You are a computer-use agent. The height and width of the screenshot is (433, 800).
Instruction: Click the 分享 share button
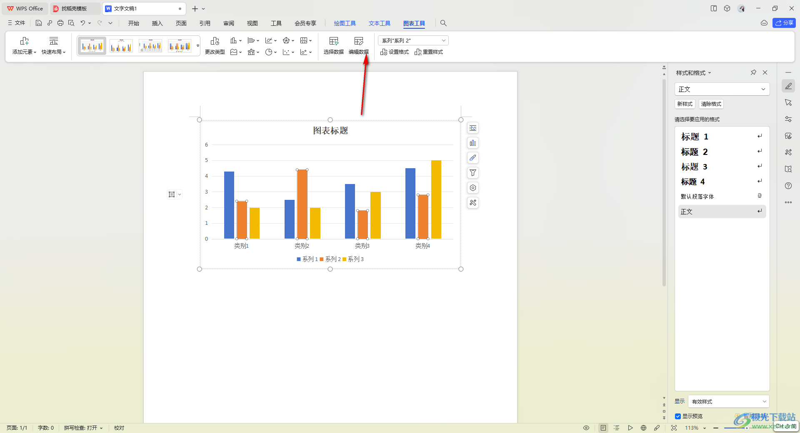click(x=784, y=23)
